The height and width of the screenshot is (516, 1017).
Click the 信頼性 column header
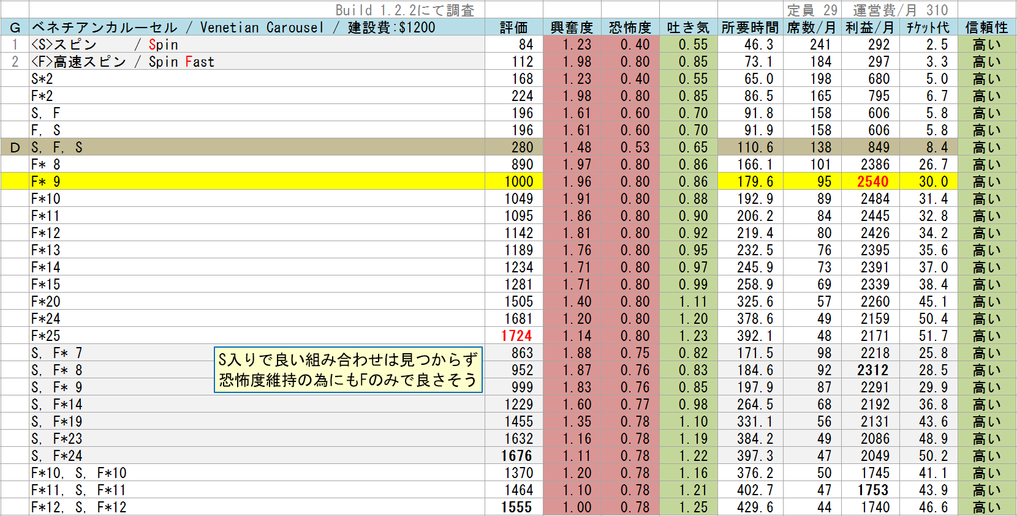tap(986, 28)
